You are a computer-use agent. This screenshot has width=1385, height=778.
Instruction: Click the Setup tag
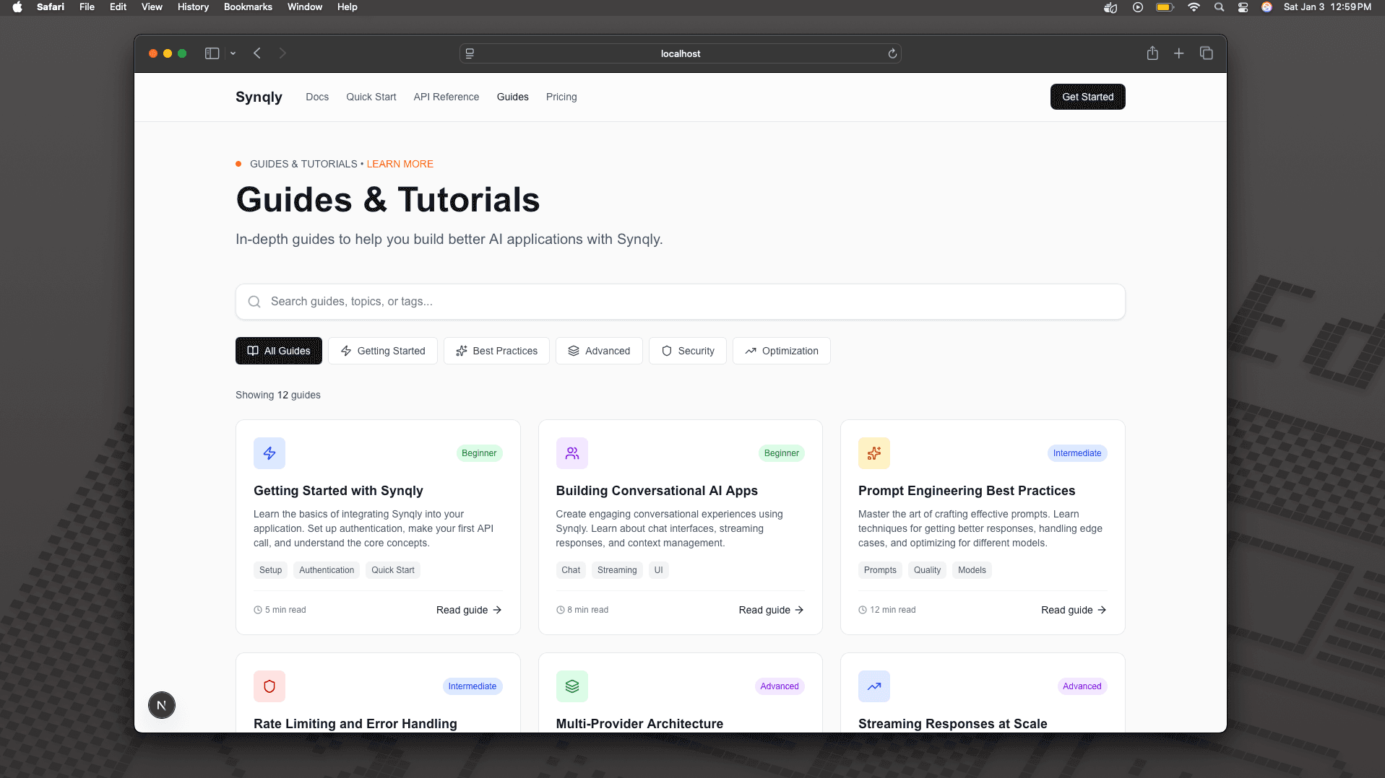click(x=271, y=570)
